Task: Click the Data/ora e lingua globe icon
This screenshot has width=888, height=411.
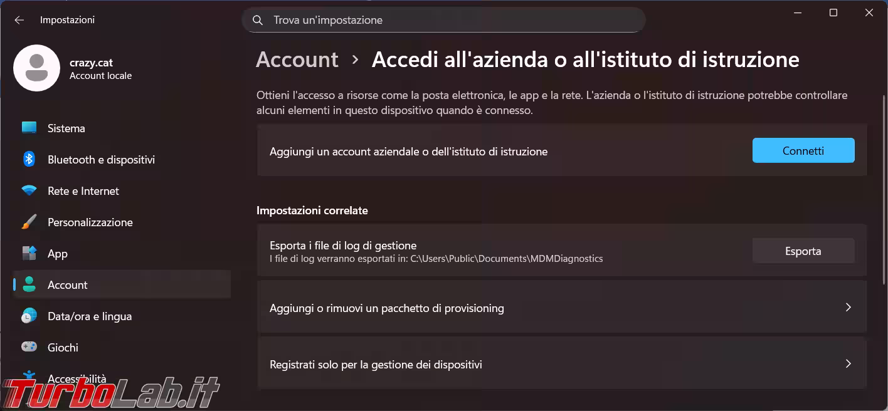Action: [x=29, y=316]
